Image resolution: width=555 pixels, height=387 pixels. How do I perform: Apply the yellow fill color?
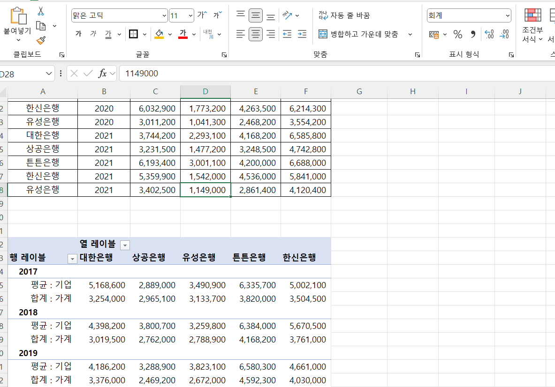coord(159,34)
